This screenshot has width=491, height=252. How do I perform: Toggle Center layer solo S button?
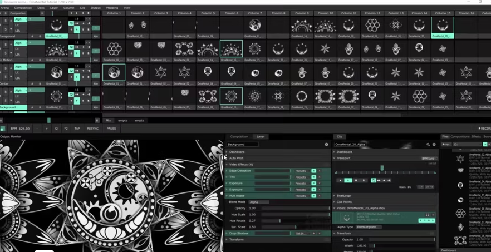6,77
